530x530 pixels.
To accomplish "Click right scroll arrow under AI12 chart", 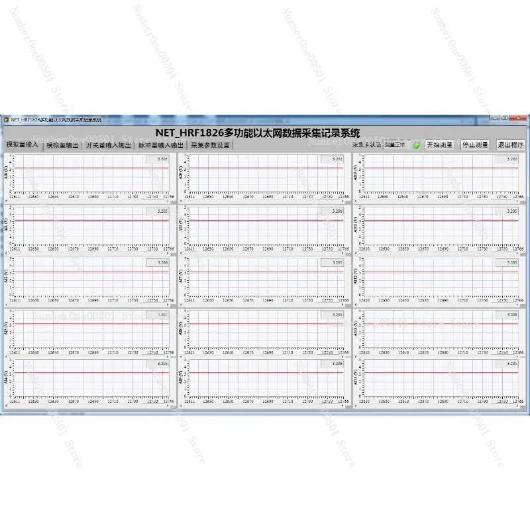I will pos(517,305).
